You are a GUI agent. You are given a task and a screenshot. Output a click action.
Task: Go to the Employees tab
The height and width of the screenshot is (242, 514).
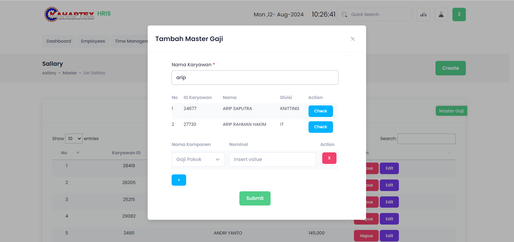point(93,41)
